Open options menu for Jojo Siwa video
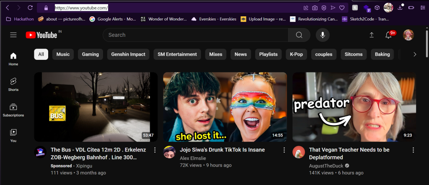 click(284, 150)
